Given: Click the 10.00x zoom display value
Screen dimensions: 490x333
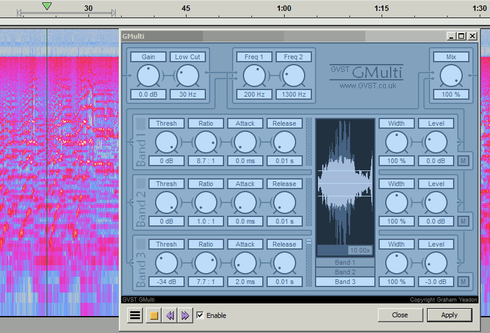Looking at the screenshot, I should pyautogui.click(x=360, y=250).
